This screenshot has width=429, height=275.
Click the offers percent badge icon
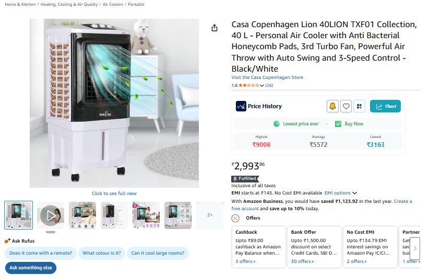click(x=235, y=218)
